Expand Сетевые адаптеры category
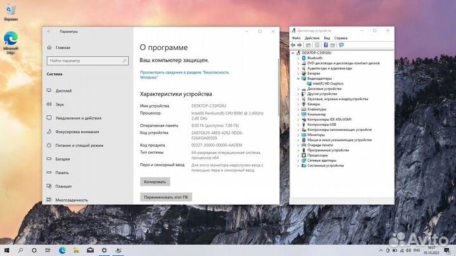456x256 pixels. point(298,160)
